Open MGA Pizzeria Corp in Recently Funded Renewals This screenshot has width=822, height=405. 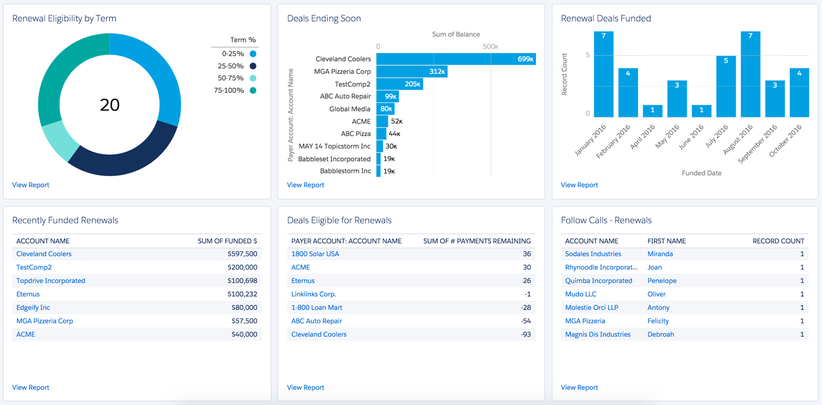point(44,321)
